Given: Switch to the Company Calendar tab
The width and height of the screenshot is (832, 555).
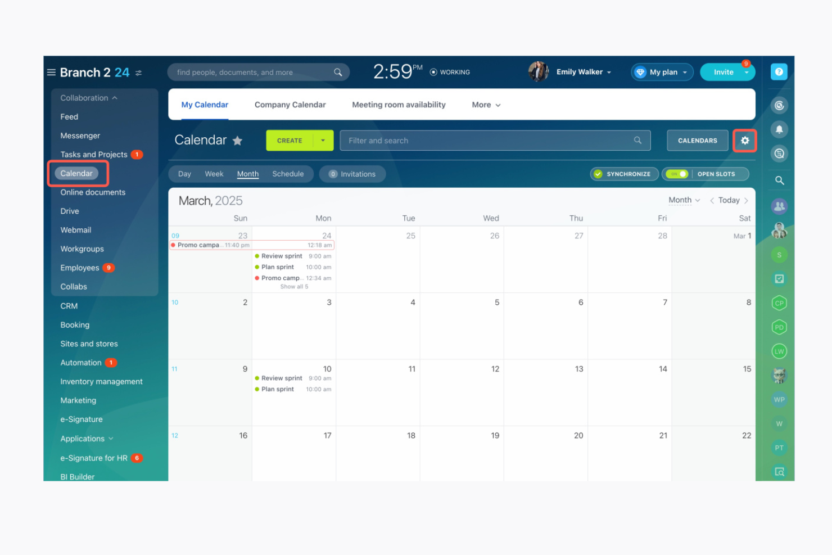Looking at the screenshot, I should [x=290, y=105].
